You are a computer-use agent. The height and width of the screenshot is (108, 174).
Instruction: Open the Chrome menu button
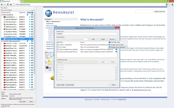click(172, 5)
